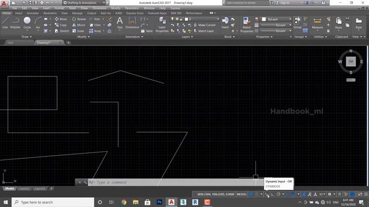Expand the Annotation panel

(134, 37)
